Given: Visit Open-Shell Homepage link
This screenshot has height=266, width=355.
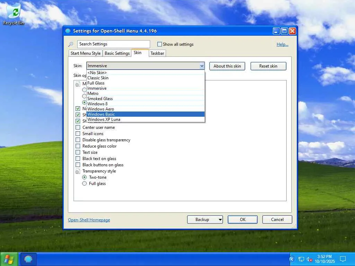Looking at the screenshot, I should (89, 220).
